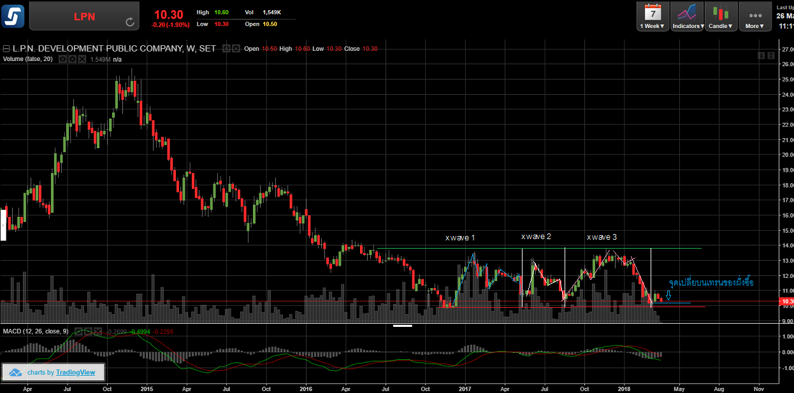Select the blue Thai annotation text on chart
Image resolution: width=794 pixels, height=393 pixels.
(711, 282)
